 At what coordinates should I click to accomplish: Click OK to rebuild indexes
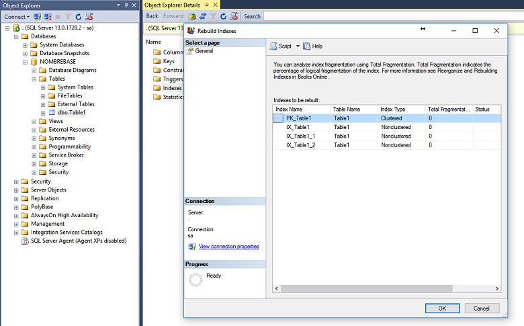point(442,309)
